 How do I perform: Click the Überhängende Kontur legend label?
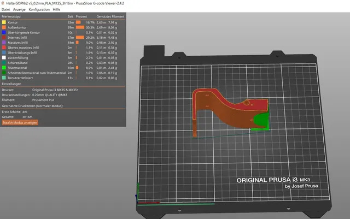tap(24, 33)
